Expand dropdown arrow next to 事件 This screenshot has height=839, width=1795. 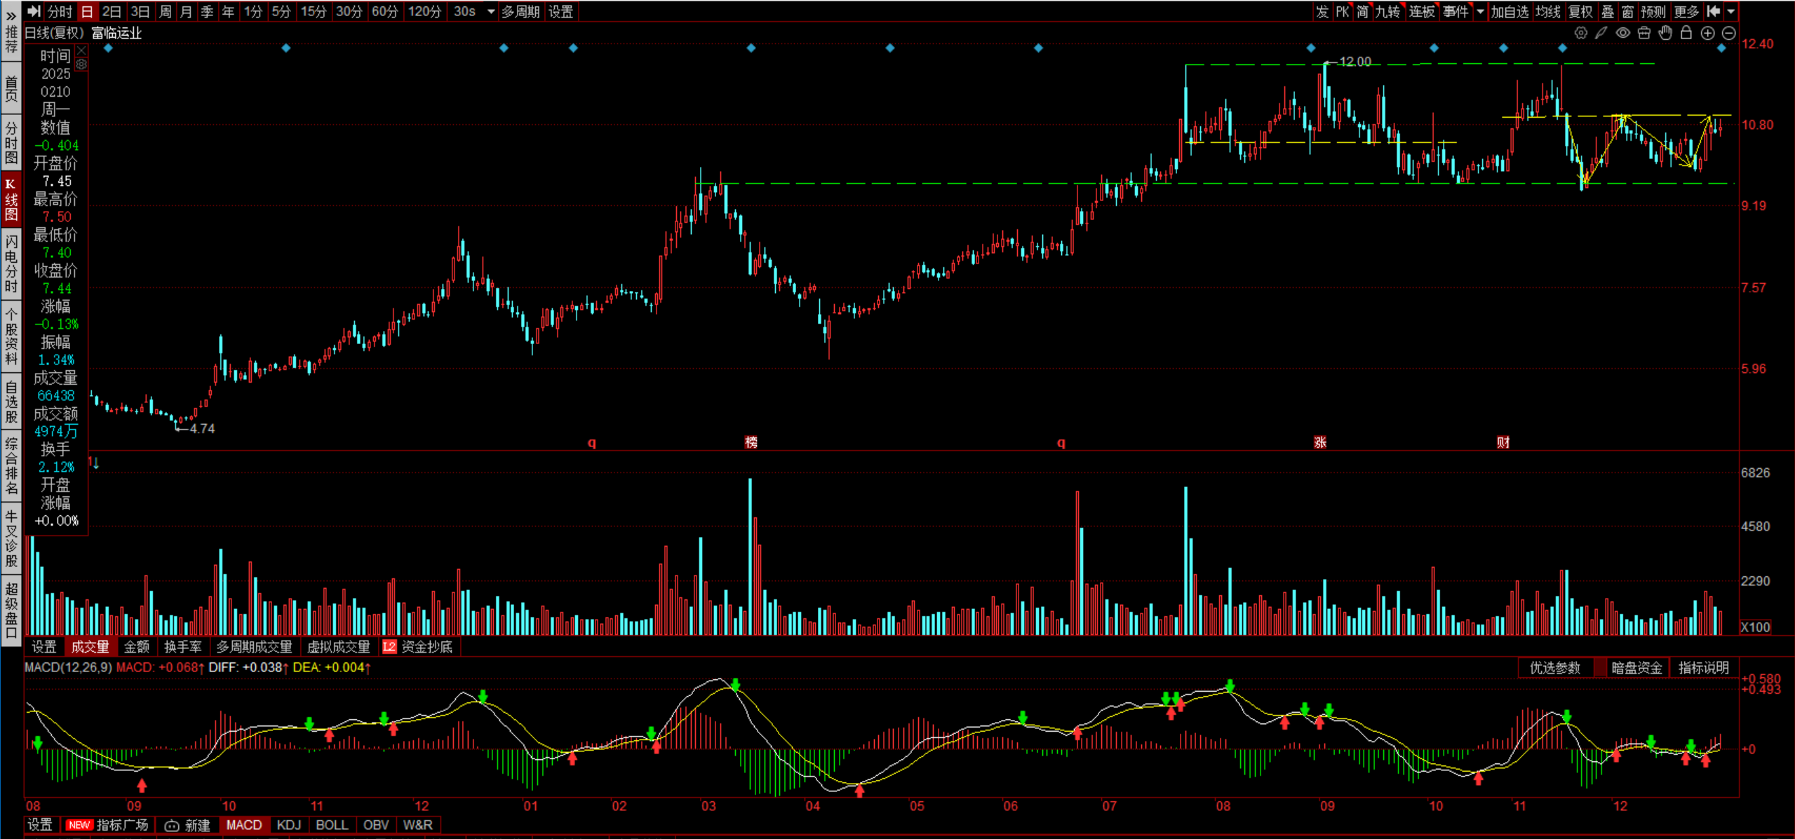[1480, 11]
